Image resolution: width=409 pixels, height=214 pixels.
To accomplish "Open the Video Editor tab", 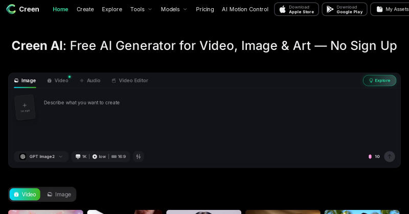I will coord(130,81).
